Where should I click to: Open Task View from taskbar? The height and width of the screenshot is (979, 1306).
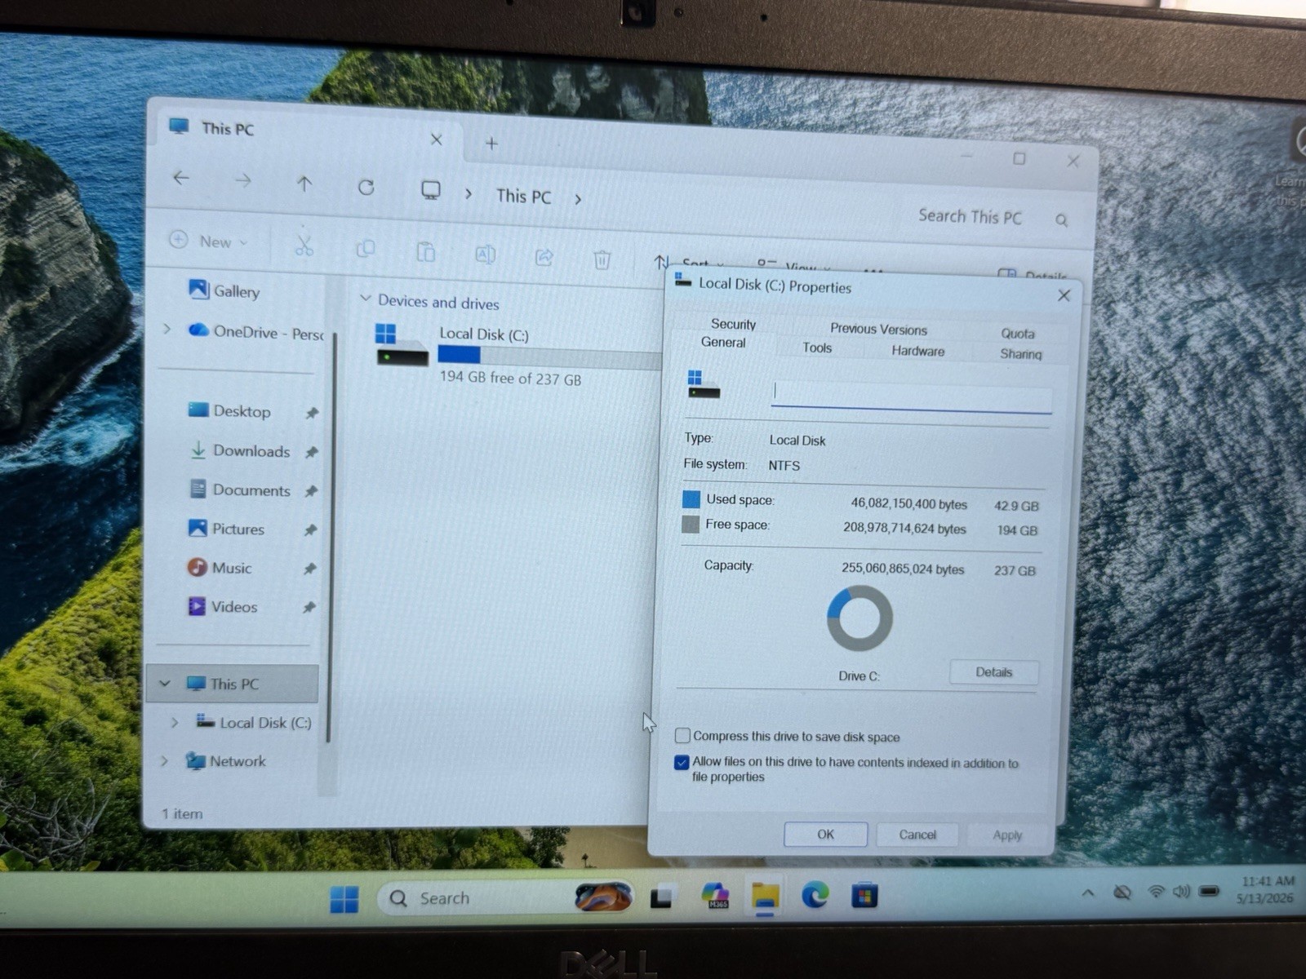point(661,897)
